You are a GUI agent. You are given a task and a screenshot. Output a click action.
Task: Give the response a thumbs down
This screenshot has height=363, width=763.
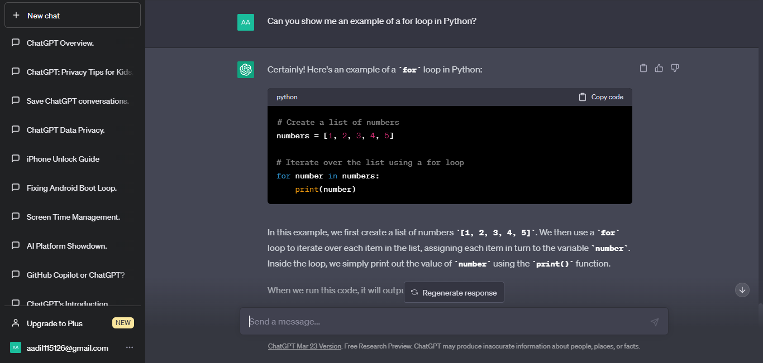(675, 68)
